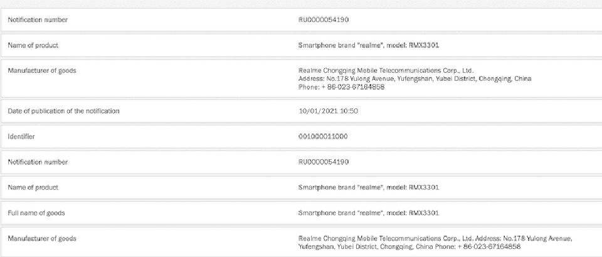Click the second Name of product label
Screen dimensions: 602x257
click(33, 187)
